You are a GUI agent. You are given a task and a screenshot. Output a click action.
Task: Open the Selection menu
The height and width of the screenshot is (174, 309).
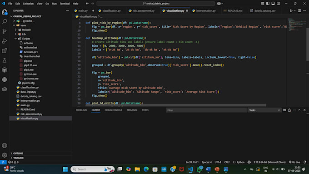(x=28, y=4)
